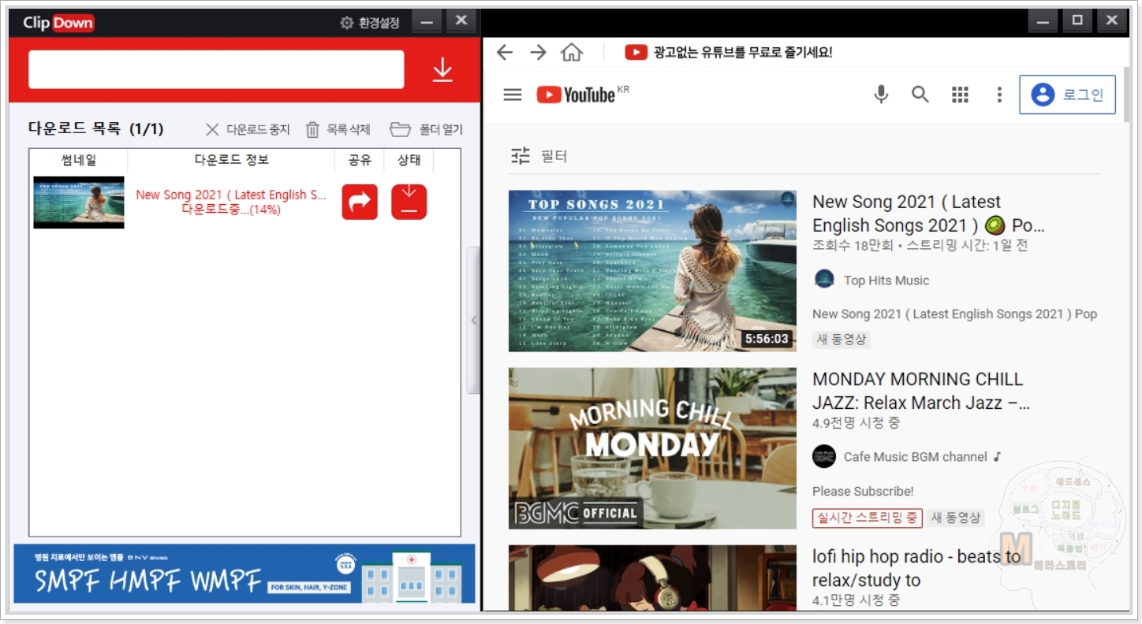
Task: Open ClipDown 환경설정 settings gear
Action: 370,23
